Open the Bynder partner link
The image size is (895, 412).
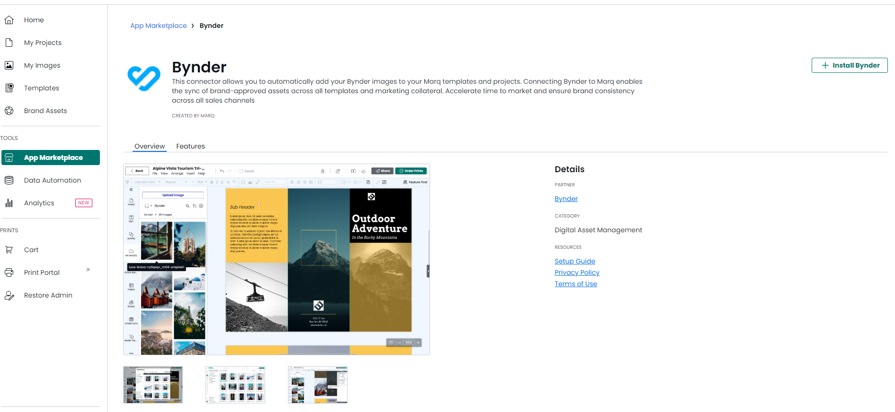tap(566, 199)
